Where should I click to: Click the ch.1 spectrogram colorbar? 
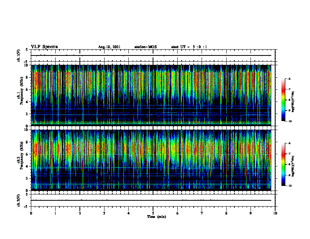[x=283, y=100]
